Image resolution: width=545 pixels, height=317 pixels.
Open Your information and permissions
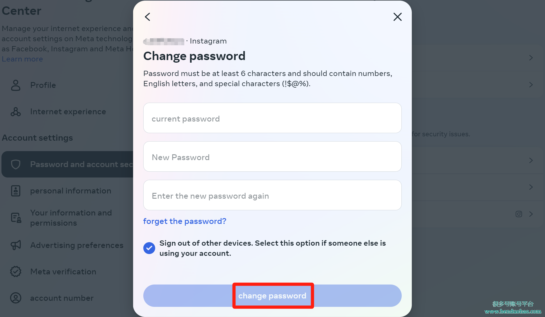pos(71,218)
